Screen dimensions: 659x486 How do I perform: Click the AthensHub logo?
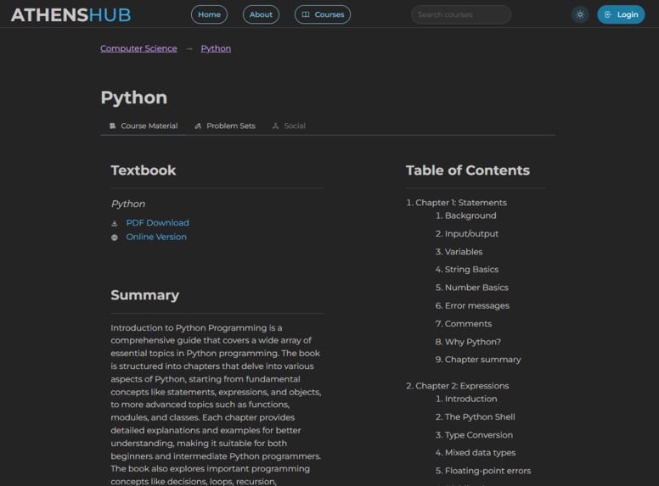[70, 15]
